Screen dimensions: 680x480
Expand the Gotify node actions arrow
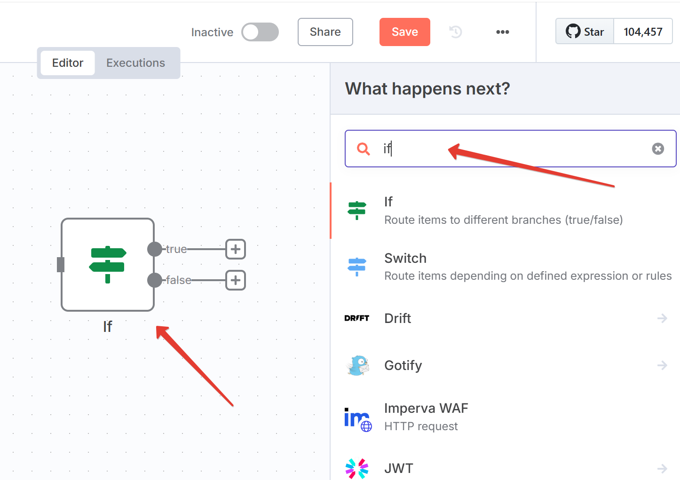tap(662, 365)
